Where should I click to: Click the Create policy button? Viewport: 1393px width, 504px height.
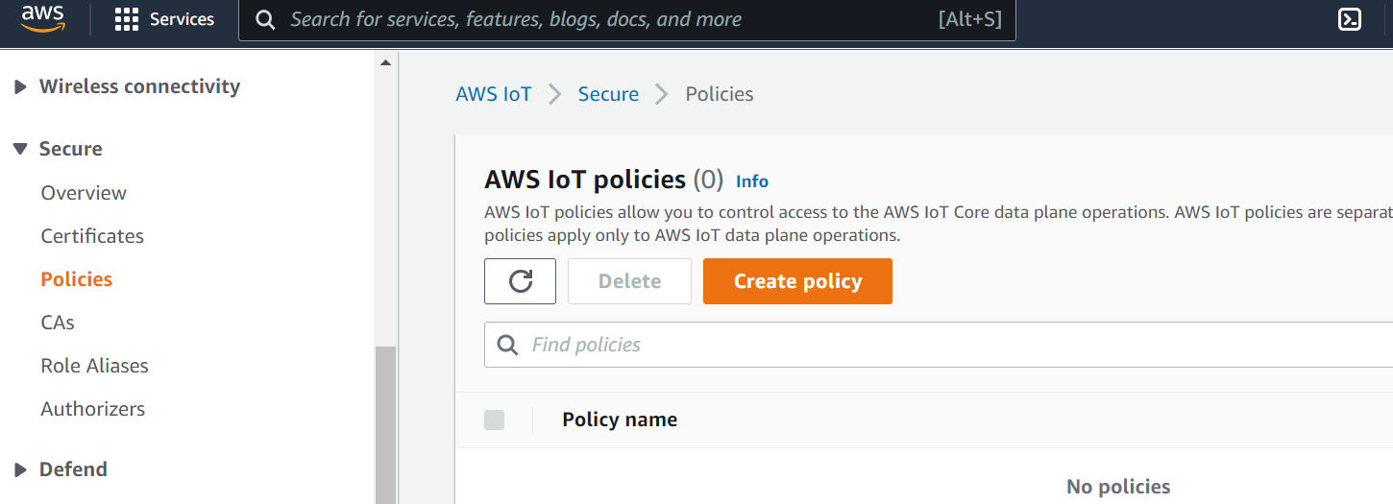coord(797,281)
